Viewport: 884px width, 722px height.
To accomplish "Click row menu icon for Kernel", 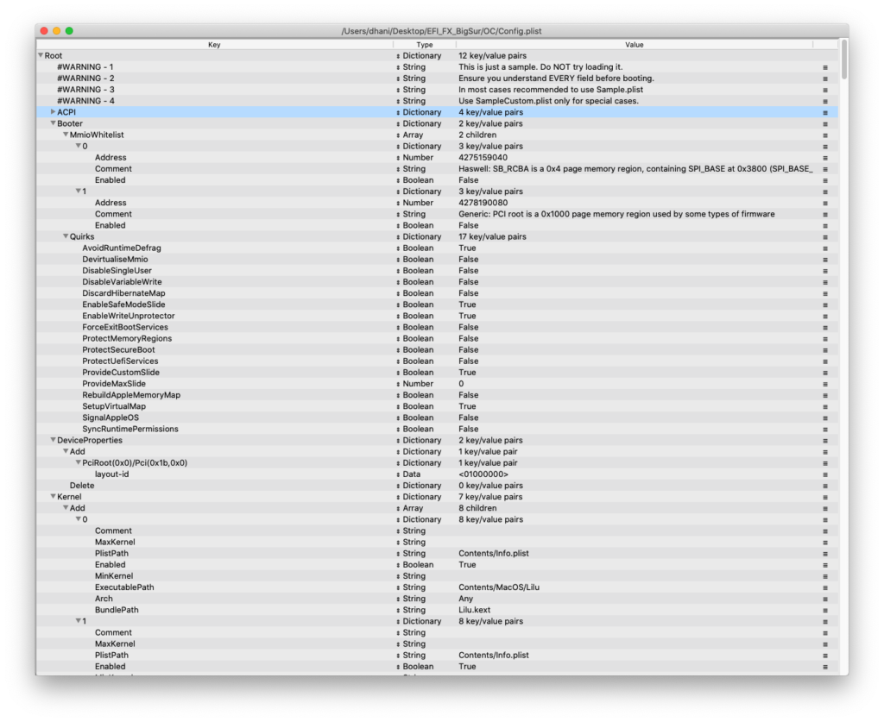I will click(824, 497).
